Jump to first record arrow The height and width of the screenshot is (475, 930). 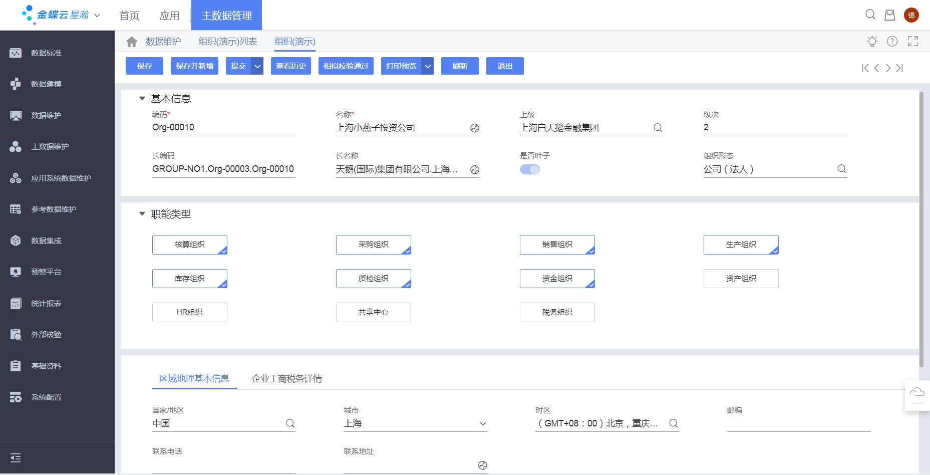(865, 68)
